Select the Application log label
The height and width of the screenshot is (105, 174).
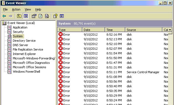[x=20, y=27]
